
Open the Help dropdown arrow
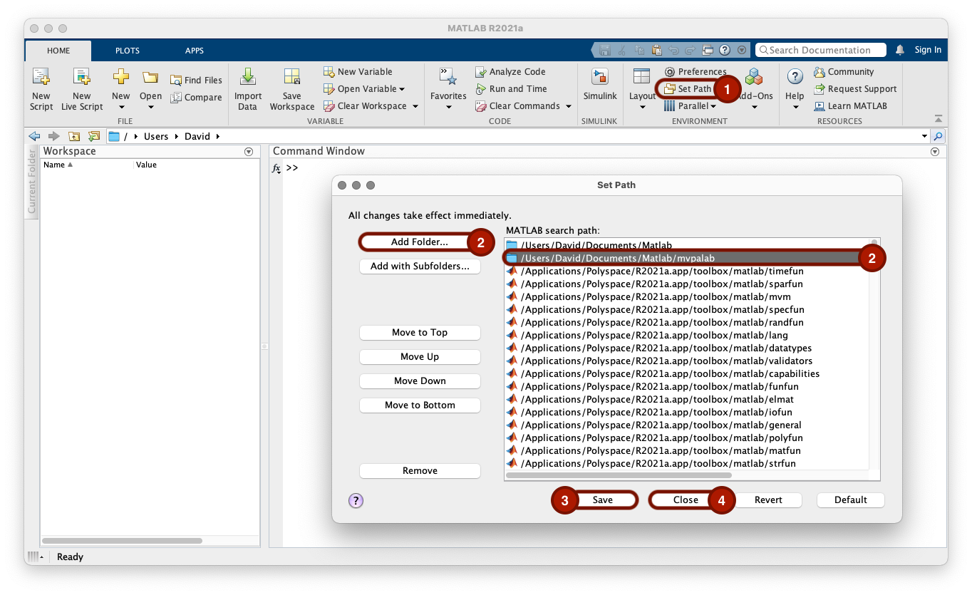point(795,108)
